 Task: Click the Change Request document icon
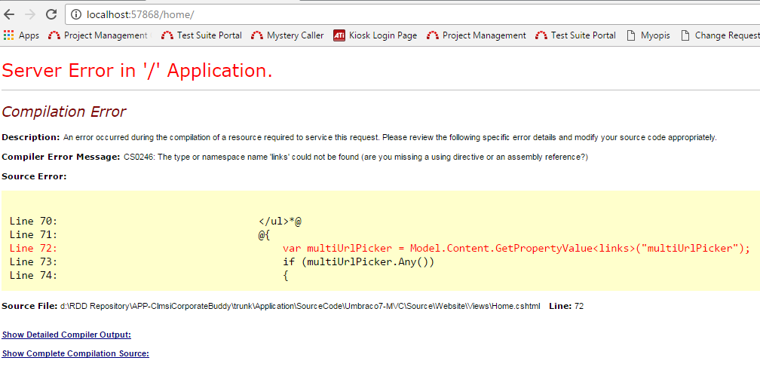tap(685, 35)
